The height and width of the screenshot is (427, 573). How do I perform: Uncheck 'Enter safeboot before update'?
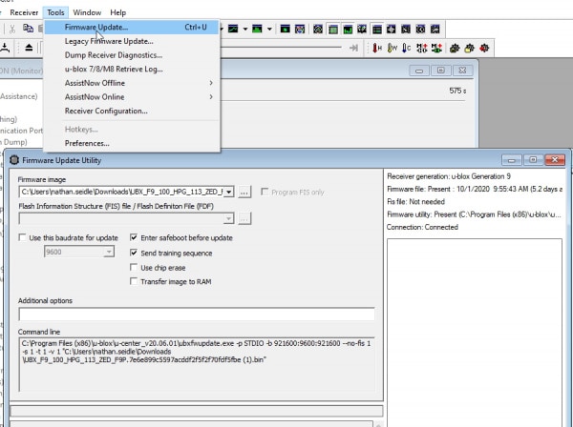point(134,237)
